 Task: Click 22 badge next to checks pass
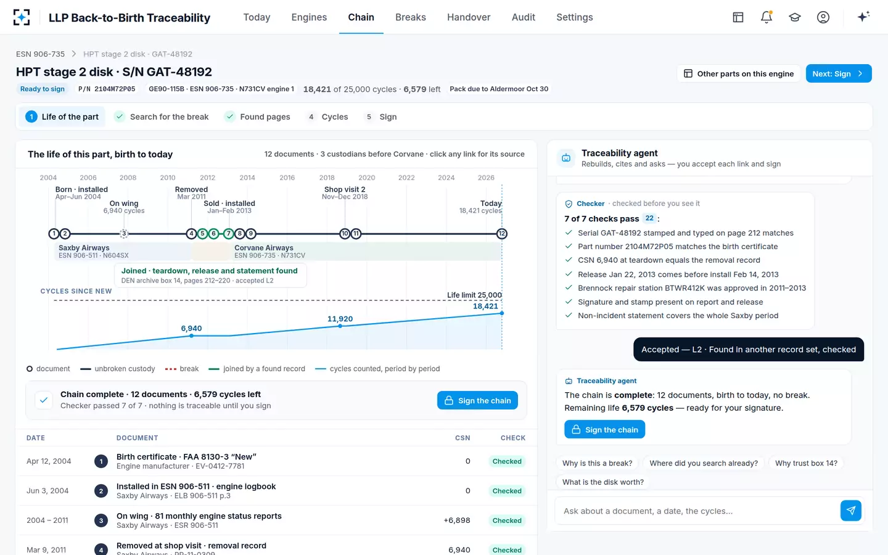(649, 218)
